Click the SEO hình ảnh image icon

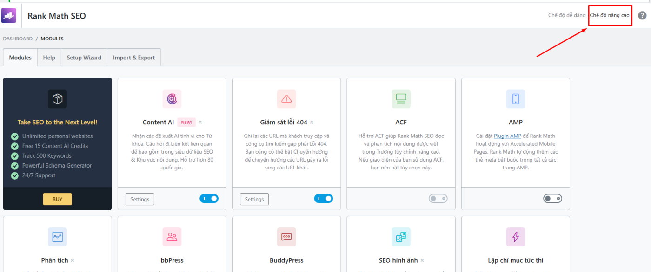coord(401,237)
